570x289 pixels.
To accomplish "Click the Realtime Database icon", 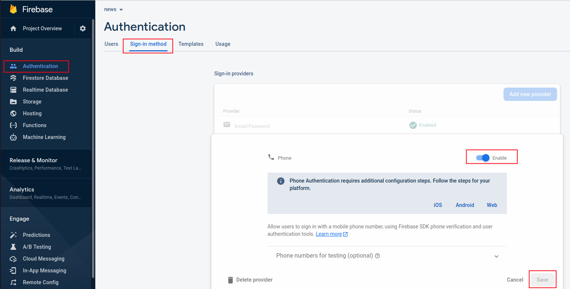I will pos(13,90).
